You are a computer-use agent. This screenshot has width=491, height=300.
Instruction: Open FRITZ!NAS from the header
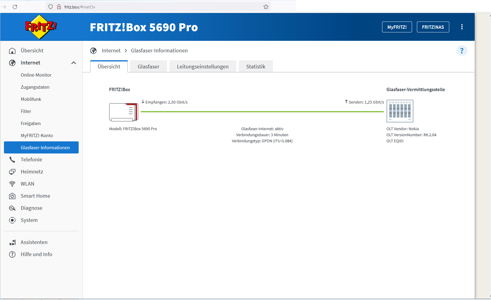433,27
